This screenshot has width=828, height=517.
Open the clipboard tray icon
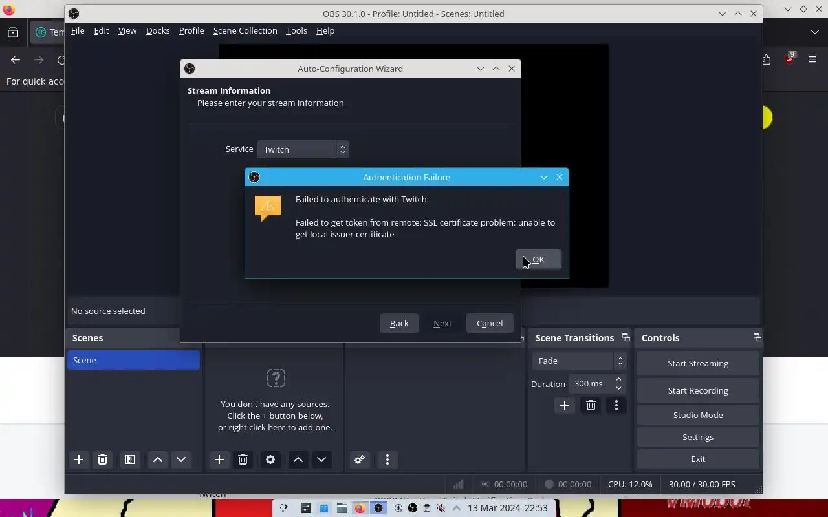coord(427,508)
